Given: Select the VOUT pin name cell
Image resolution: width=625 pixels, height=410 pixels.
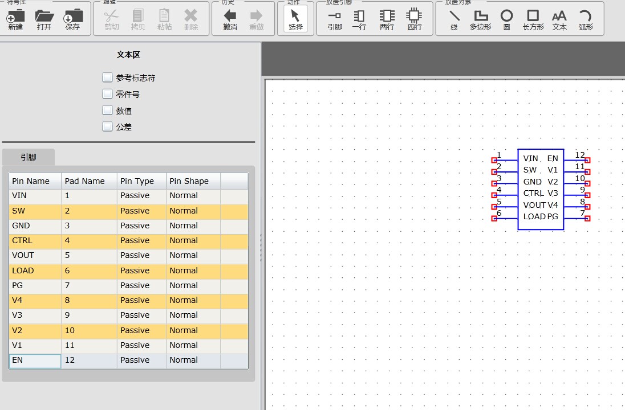Looking at the screenshot, I should (35, 256).
